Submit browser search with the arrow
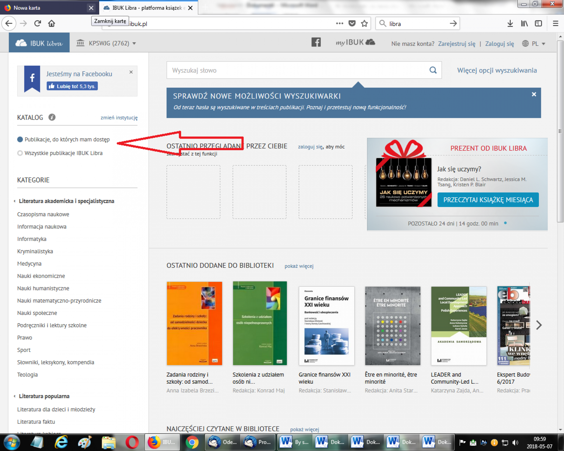564x451 pixels. tap(453, 24)
